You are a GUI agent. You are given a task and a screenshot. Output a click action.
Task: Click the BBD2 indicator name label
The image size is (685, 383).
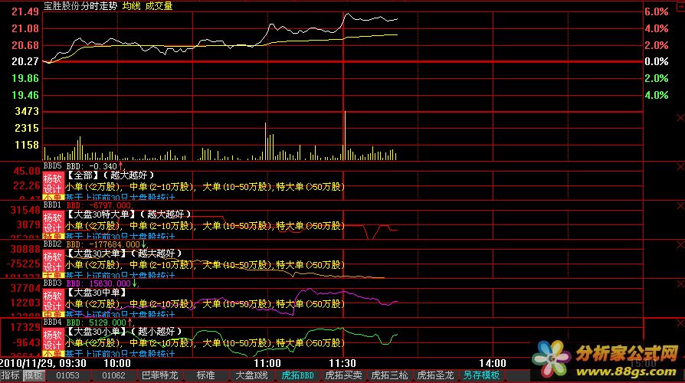(52, 244)
